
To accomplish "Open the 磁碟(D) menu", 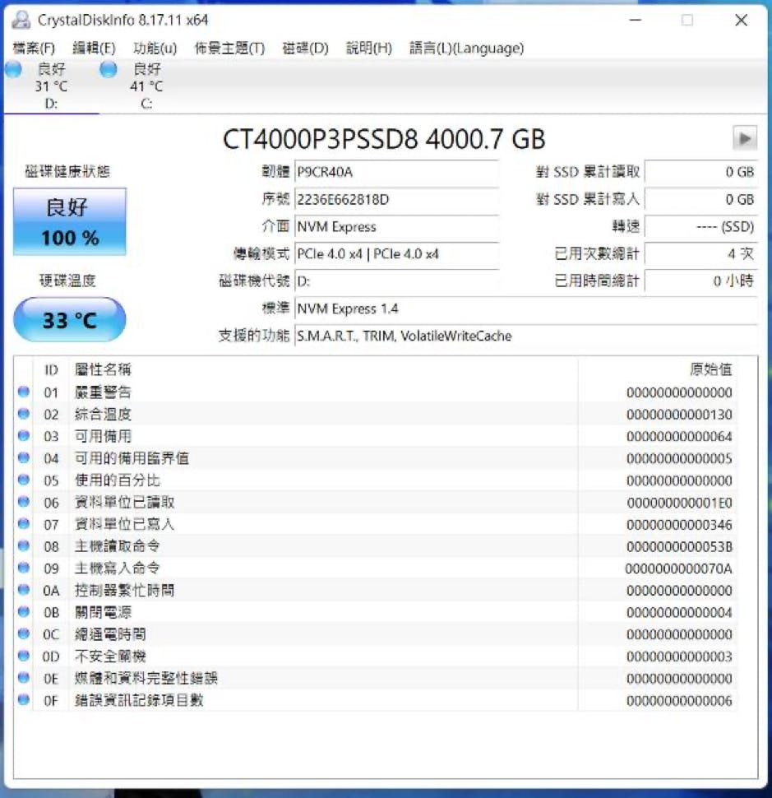I will click(x=305, y=48).
